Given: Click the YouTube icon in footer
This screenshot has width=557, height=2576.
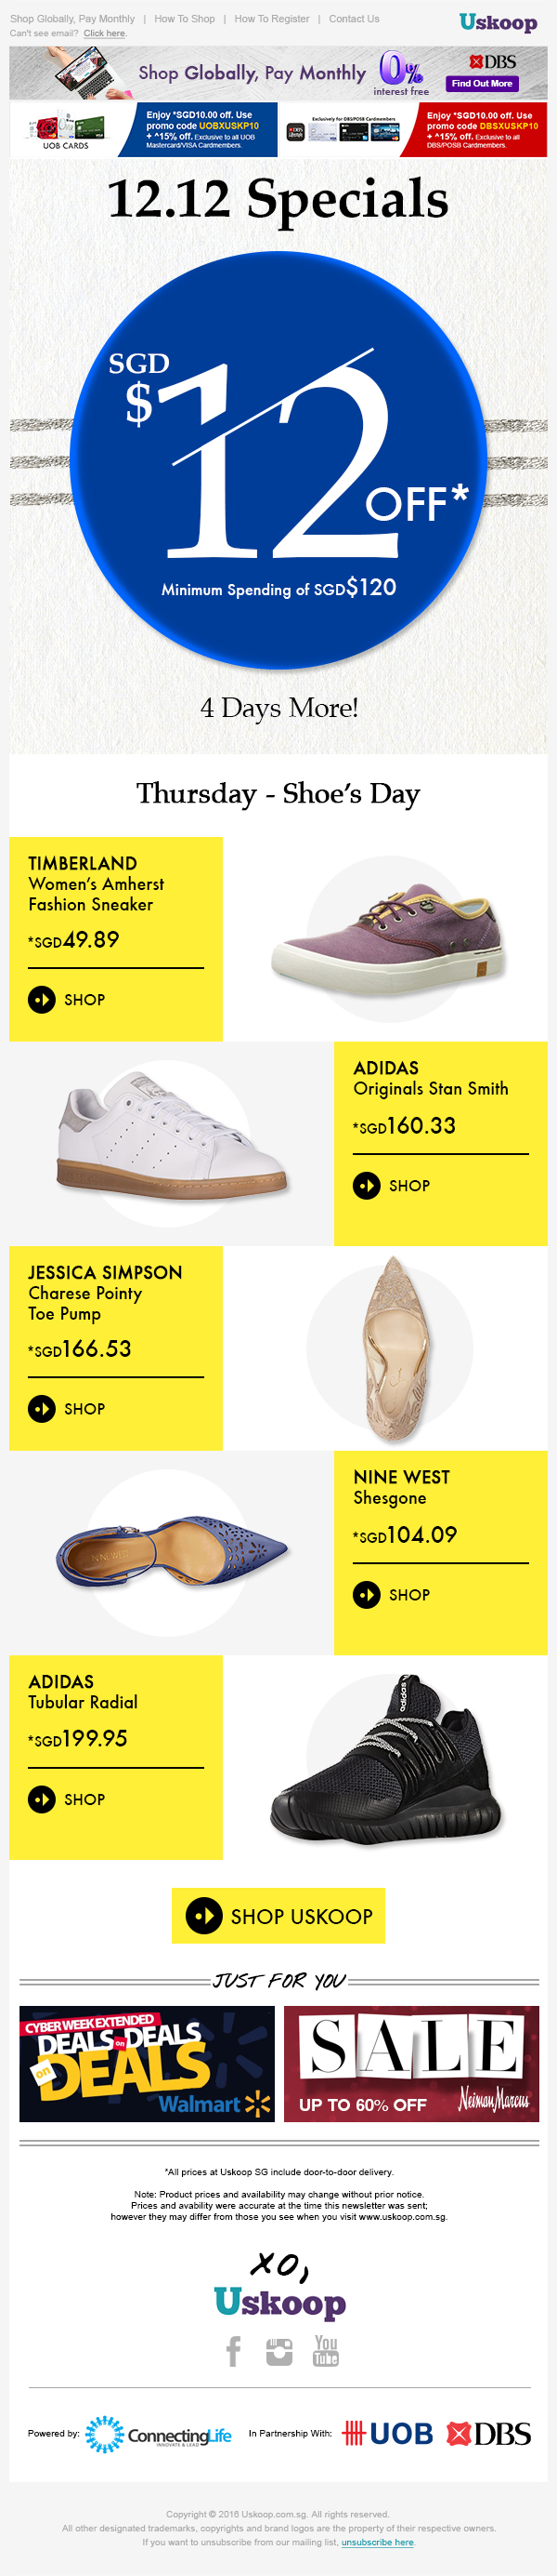Looking at the screenshot, I should point(326,2350).
